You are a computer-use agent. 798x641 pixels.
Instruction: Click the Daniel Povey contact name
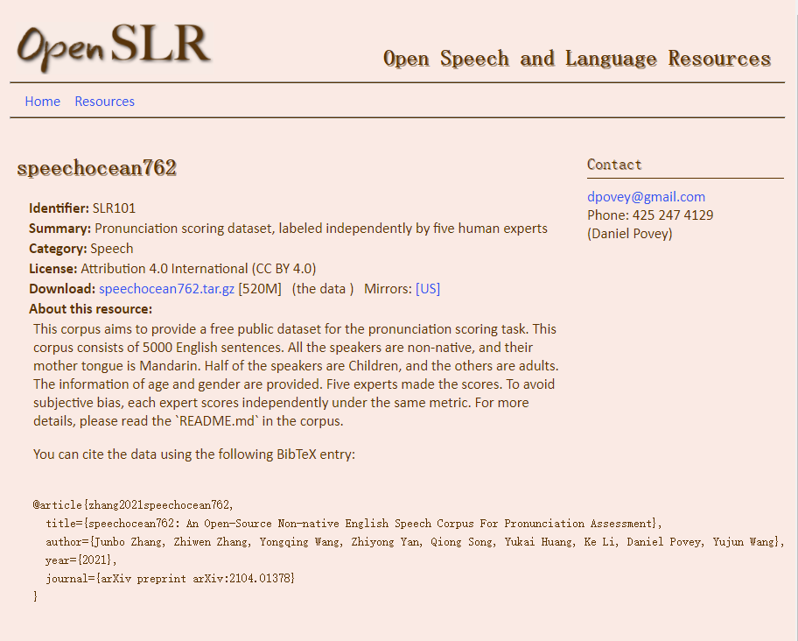click(x=627, y=233)
